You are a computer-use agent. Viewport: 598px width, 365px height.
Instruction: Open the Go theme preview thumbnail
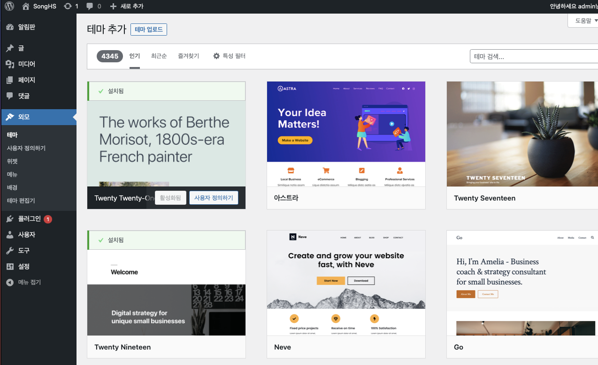coord(522,283)
